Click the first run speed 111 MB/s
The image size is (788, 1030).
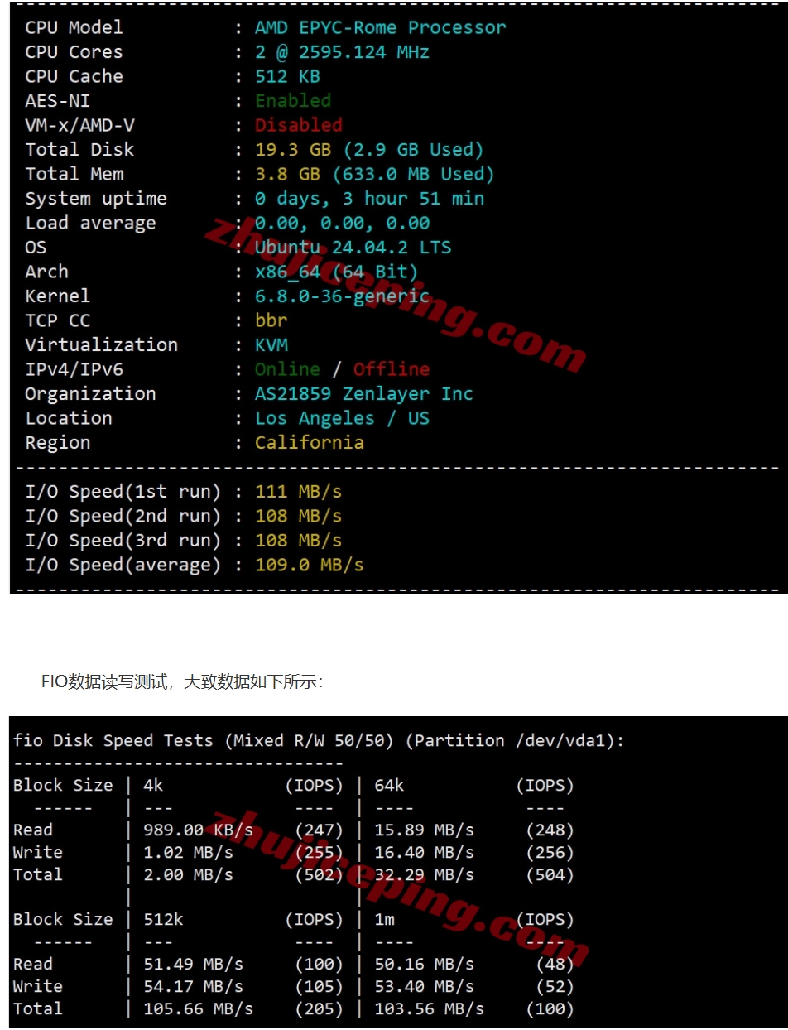point(298,492)
